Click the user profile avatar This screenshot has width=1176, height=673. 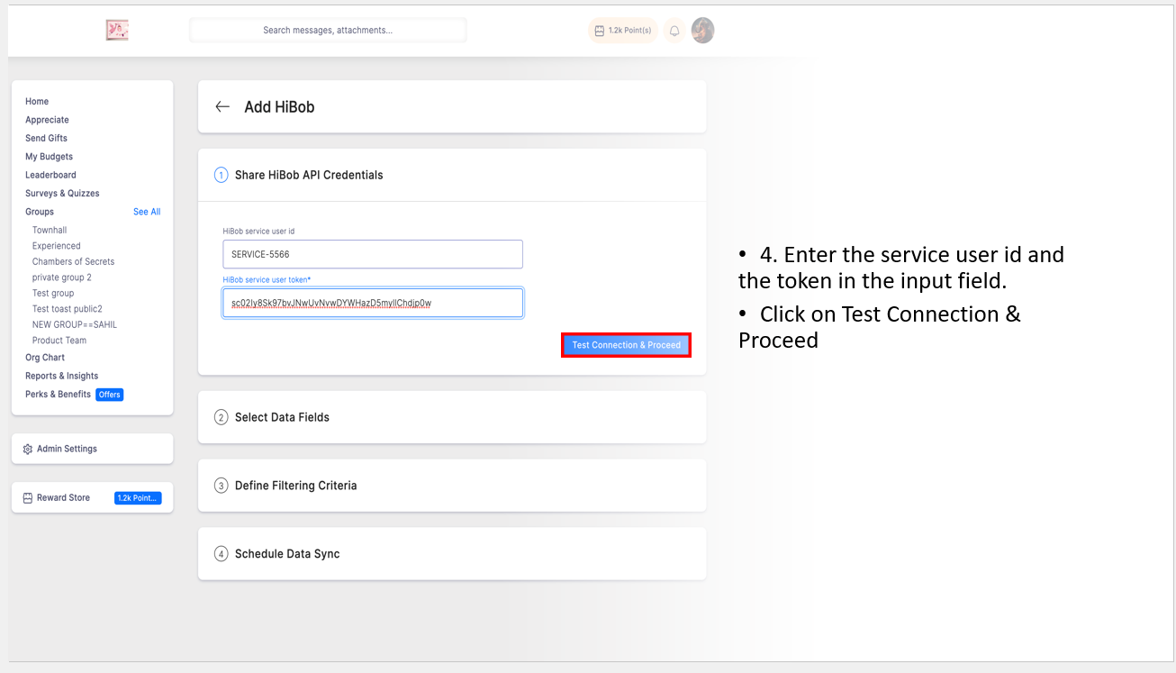pos(702,31)
